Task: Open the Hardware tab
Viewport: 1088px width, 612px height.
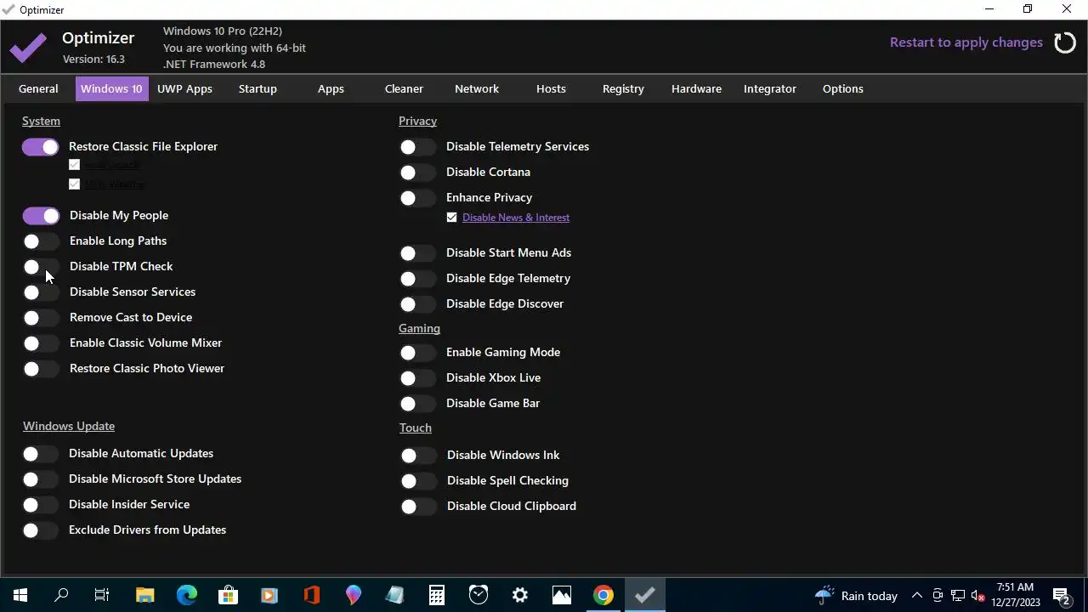Action: click(696, 88)
